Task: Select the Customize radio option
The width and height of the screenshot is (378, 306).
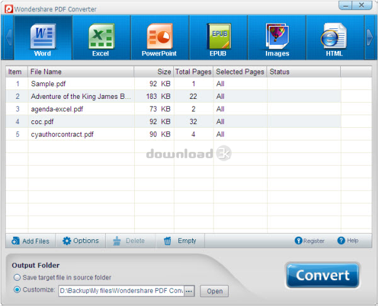Action: pyautogui.click(x=34, y=290)
